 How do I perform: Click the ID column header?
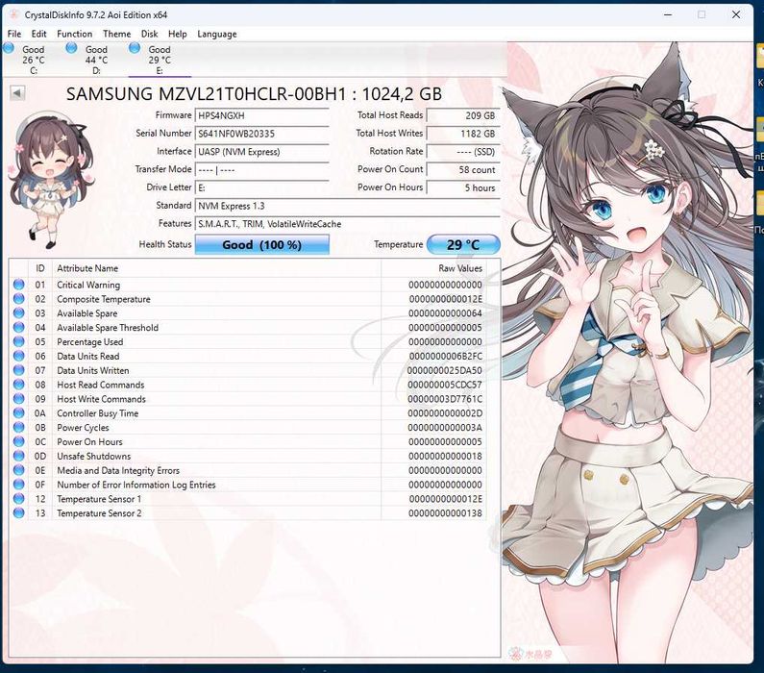pos(40,268)
